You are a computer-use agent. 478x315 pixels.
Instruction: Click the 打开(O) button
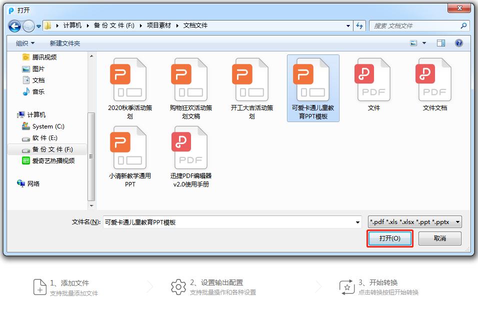point(389,238)
